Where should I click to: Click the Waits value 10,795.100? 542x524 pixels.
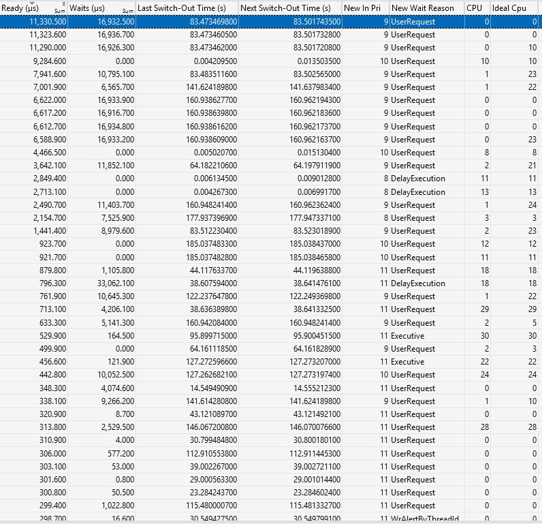[x=116, y=74]
